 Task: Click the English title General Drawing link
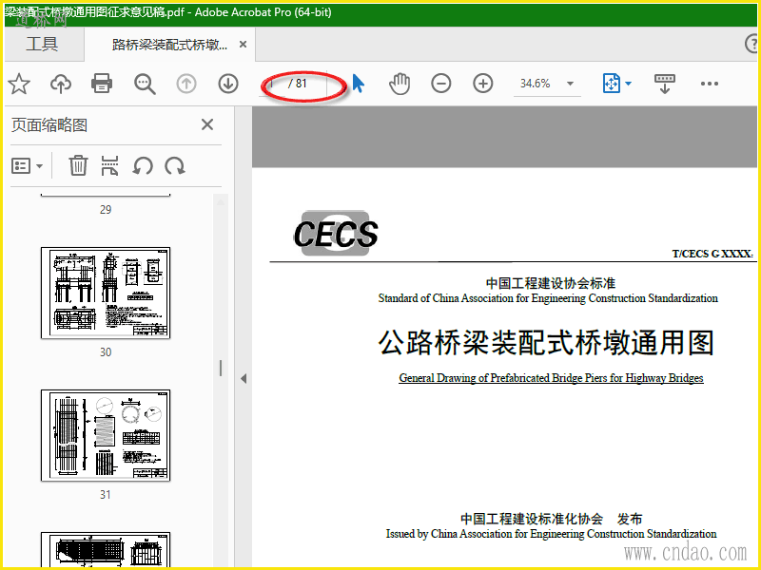pos(551,378)
